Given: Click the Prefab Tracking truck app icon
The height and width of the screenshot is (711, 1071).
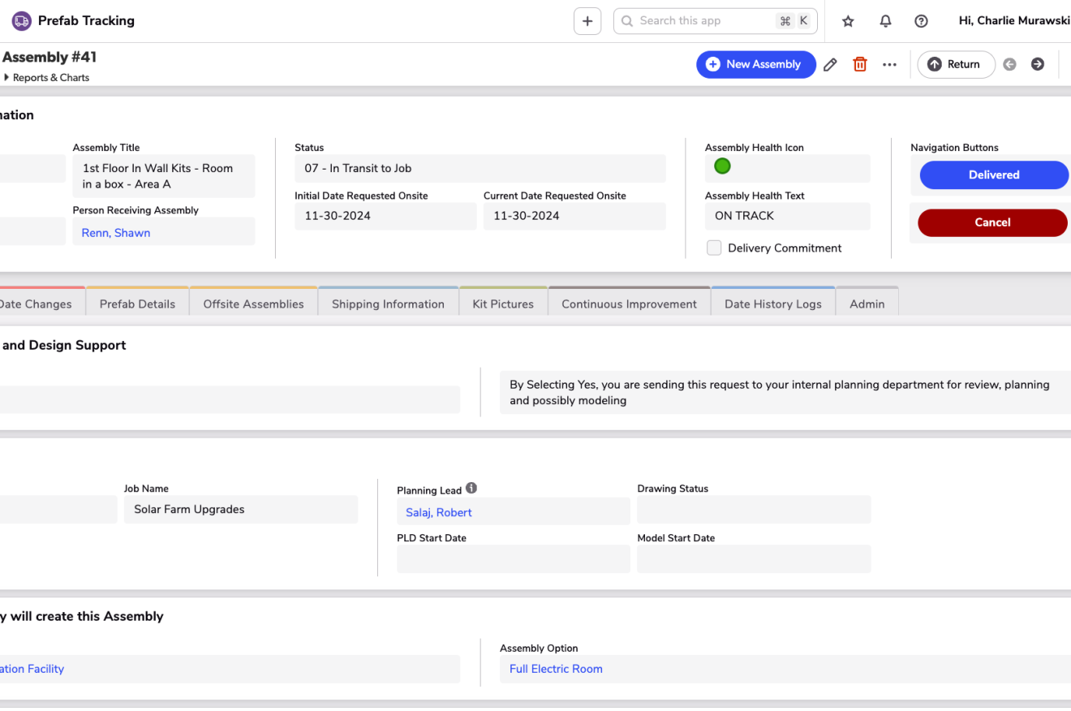Looking at the screenshot, I should tap(21, 21).
